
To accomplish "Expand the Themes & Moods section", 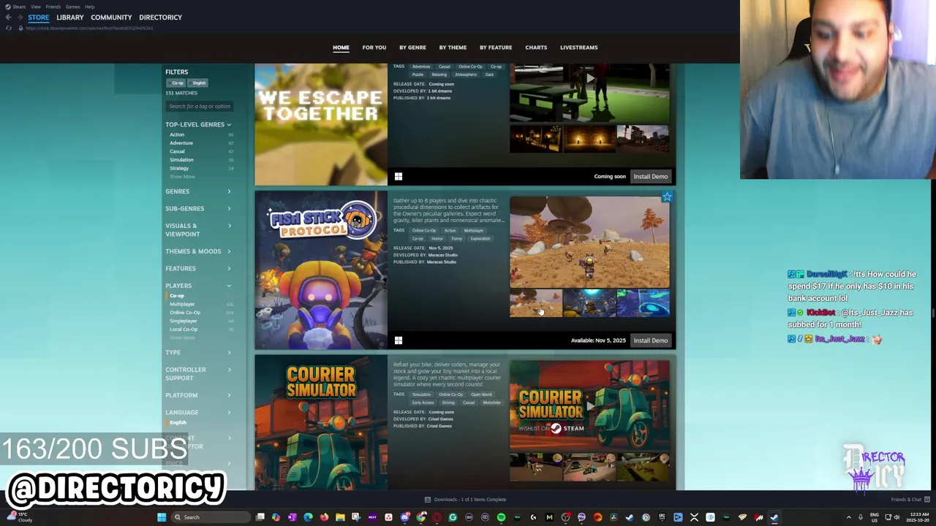I will pyautogui.click(x=198, y=251).
